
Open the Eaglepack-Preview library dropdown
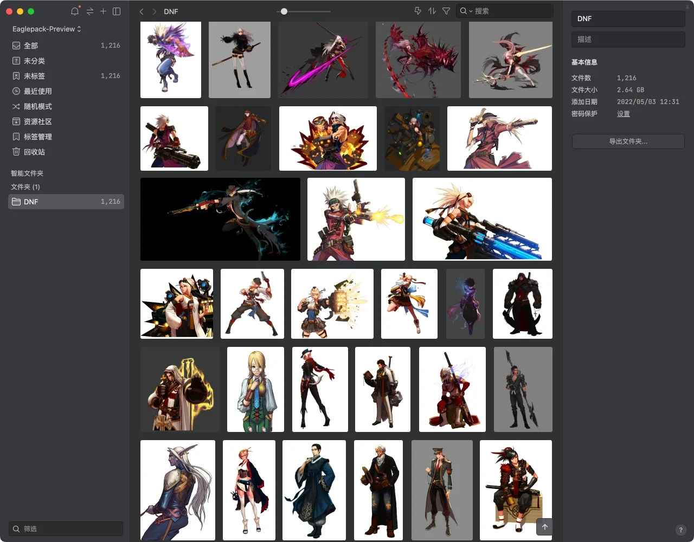coord(47,29)
